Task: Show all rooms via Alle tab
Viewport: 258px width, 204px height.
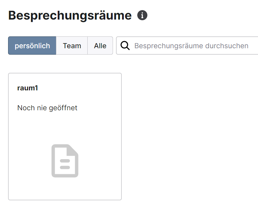Action: coord(100,46)
